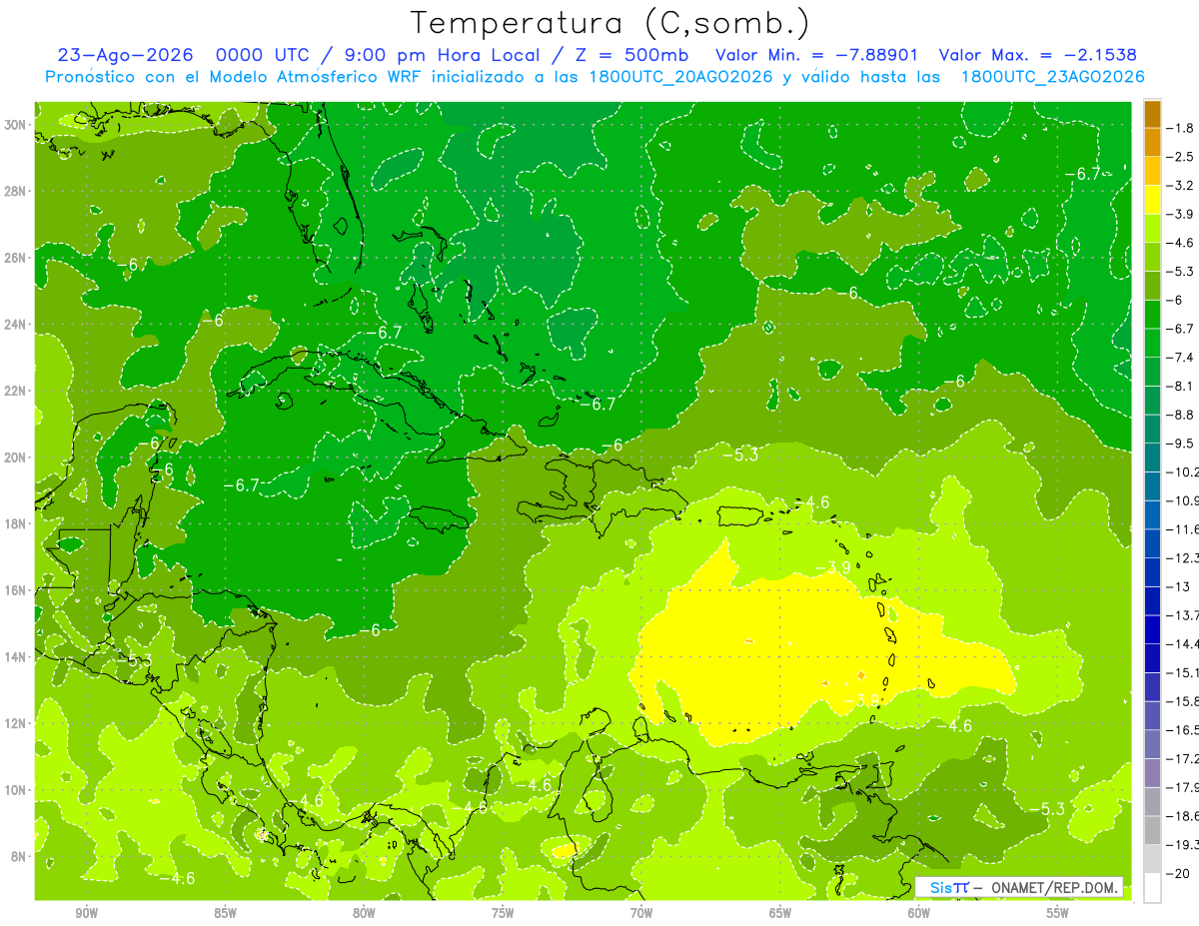Click the "55W" longitude axis label
Screen dimensions: 1199x926
[1058, 913]
